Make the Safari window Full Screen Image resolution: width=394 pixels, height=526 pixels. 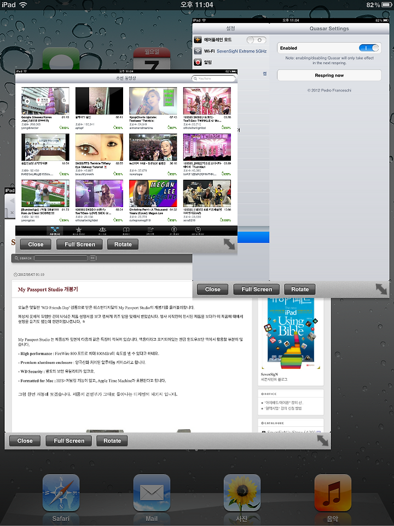click(x=69, y=441)
